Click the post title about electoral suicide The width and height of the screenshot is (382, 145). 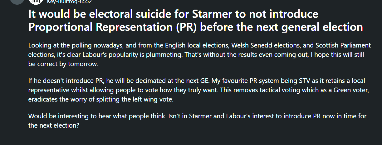tap(195, 20)
